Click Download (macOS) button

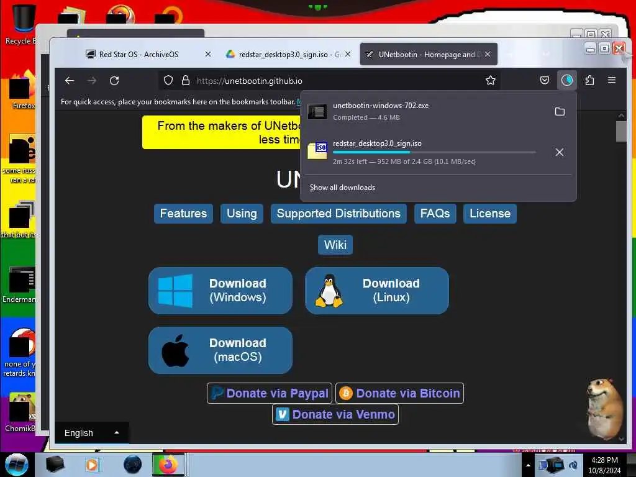(220, 350)
